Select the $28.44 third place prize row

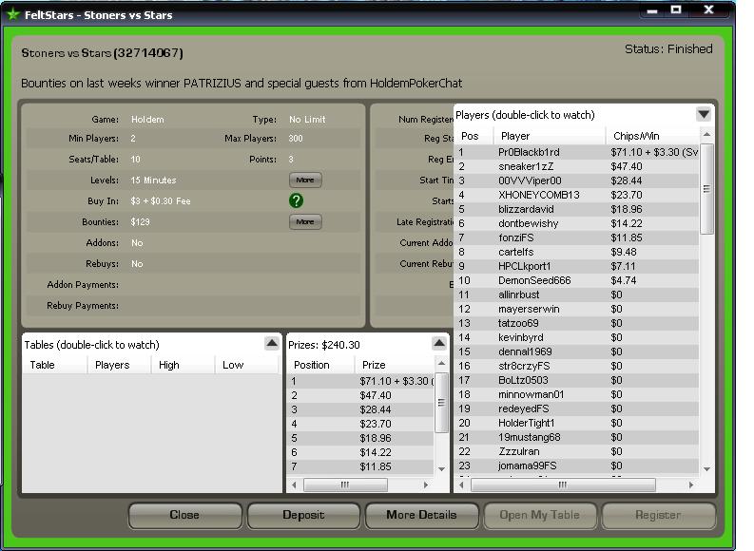pos(360,409)
